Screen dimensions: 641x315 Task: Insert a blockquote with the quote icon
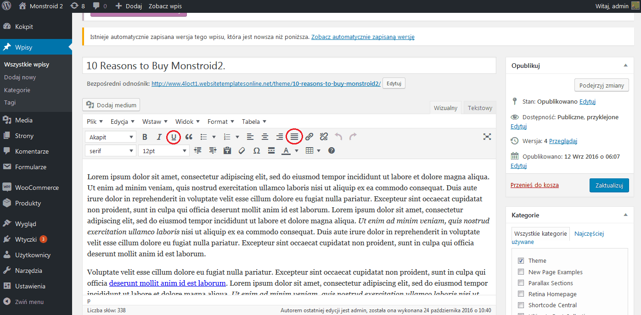(x=189, y=137)
